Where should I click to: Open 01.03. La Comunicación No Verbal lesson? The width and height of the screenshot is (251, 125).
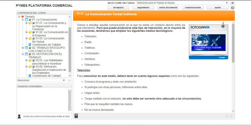pos(48,40)
